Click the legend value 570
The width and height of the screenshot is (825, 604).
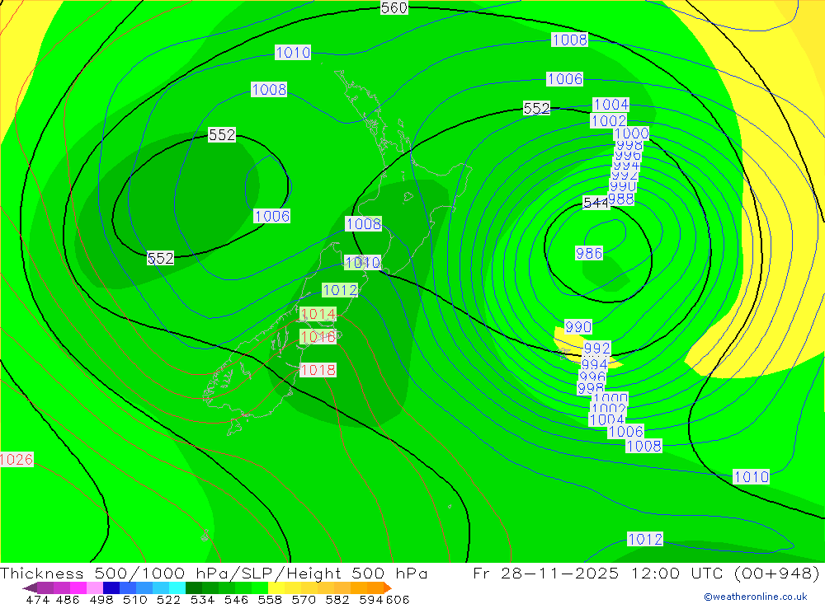[303, 599]
